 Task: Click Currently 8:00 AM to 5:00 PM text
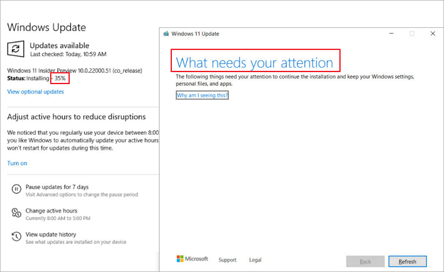[58, 218]
